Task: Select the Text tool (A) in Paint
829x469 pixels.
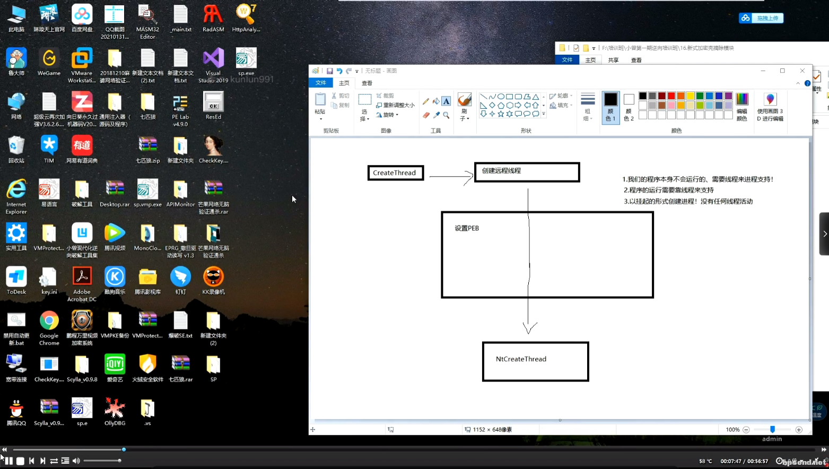Action: click(446, 101)
